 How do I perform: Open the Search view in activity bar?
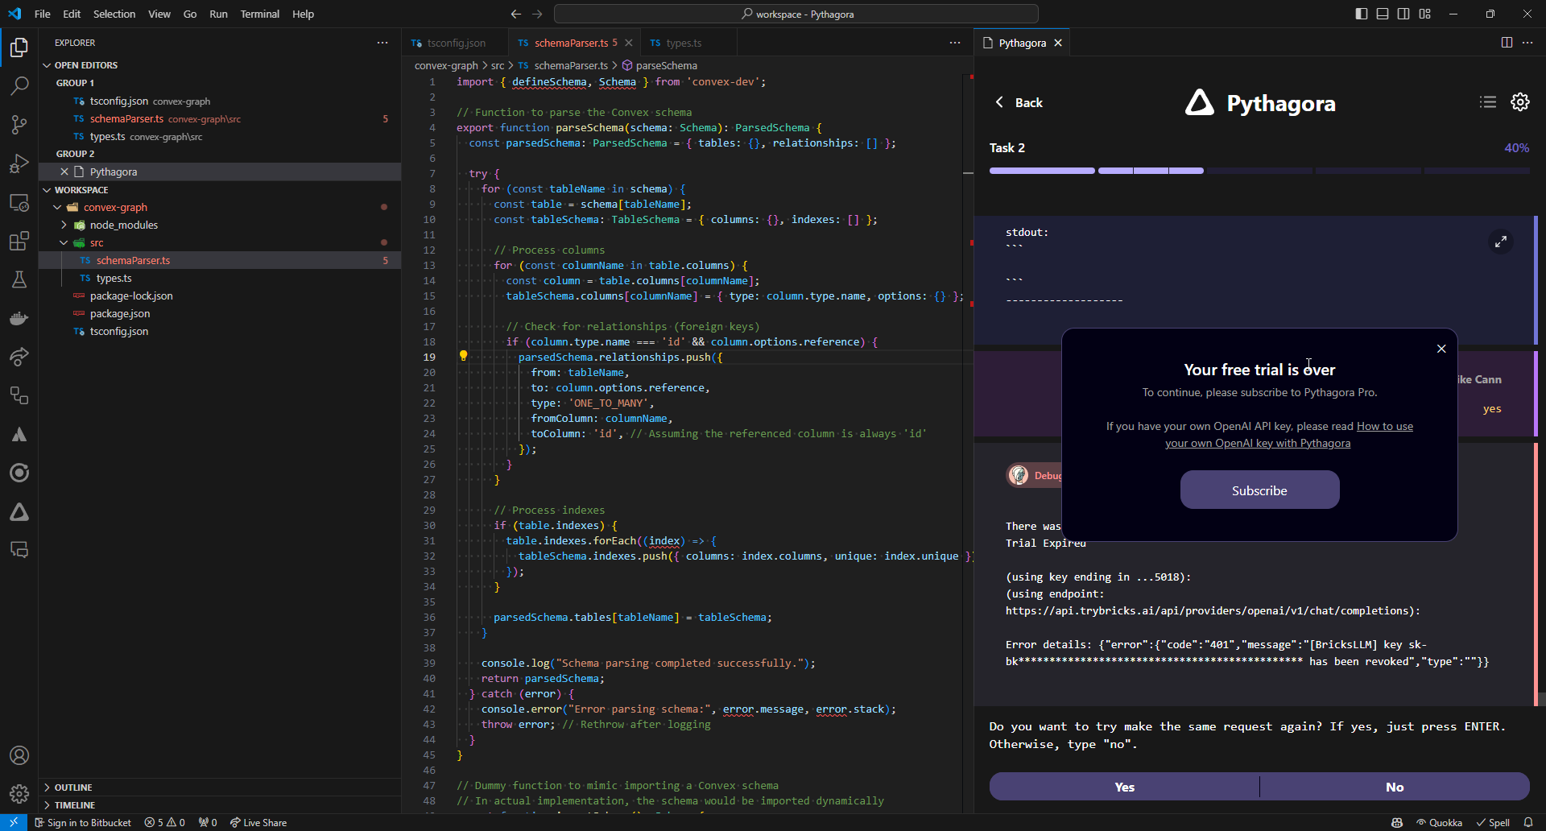click(19, 85)
